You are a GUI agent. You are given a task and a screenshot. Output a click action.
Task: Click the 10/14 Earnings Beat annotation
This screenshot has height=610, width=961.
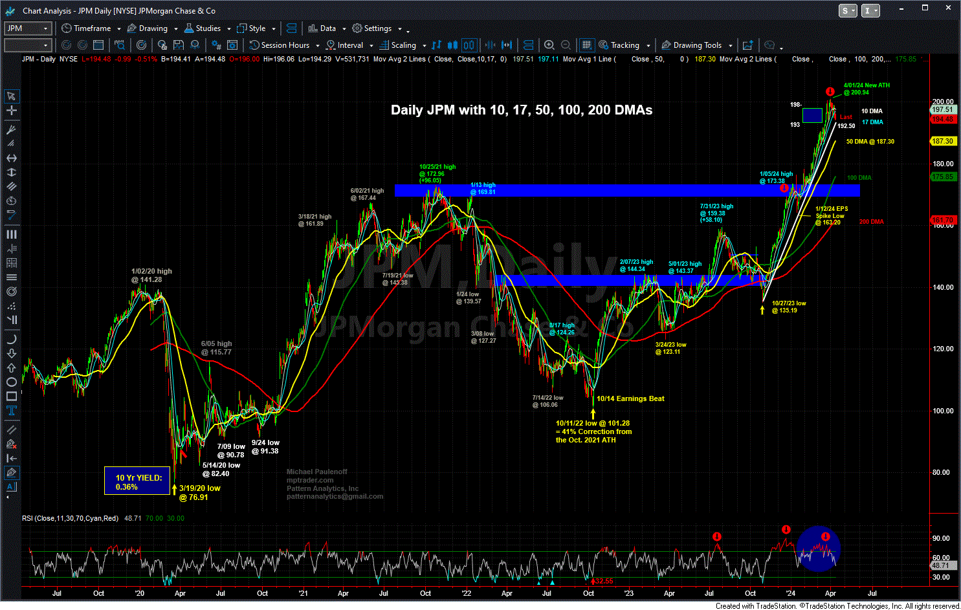pos(630,398)
